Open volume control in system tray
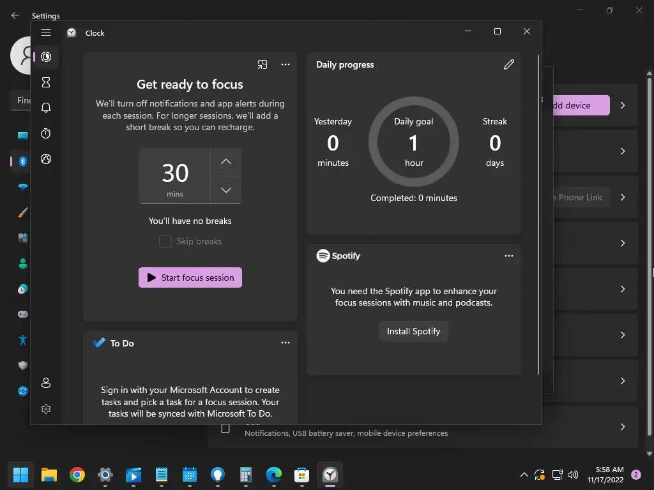Viewport: 654px width, 490px height. tap(573, 475)
